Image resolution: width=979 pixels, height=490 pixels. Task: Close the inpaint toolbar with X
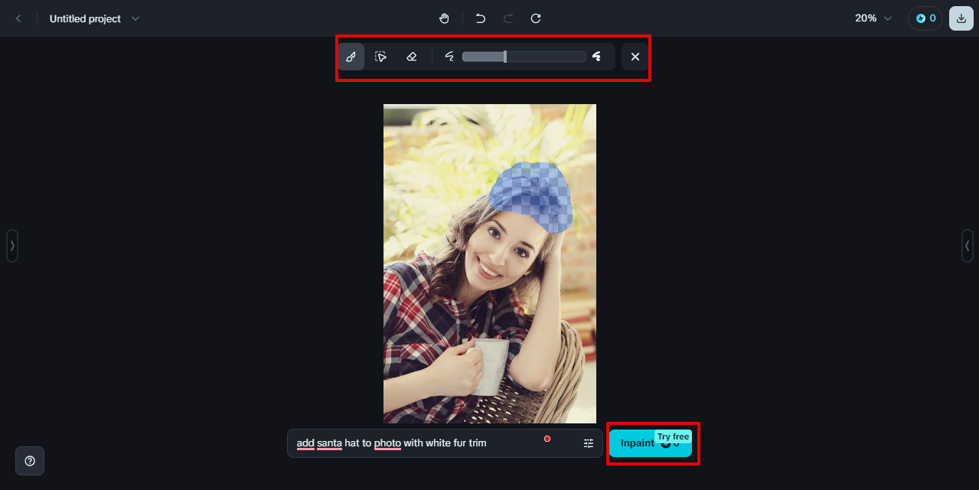pyautogui.click(x=635, y=57)
